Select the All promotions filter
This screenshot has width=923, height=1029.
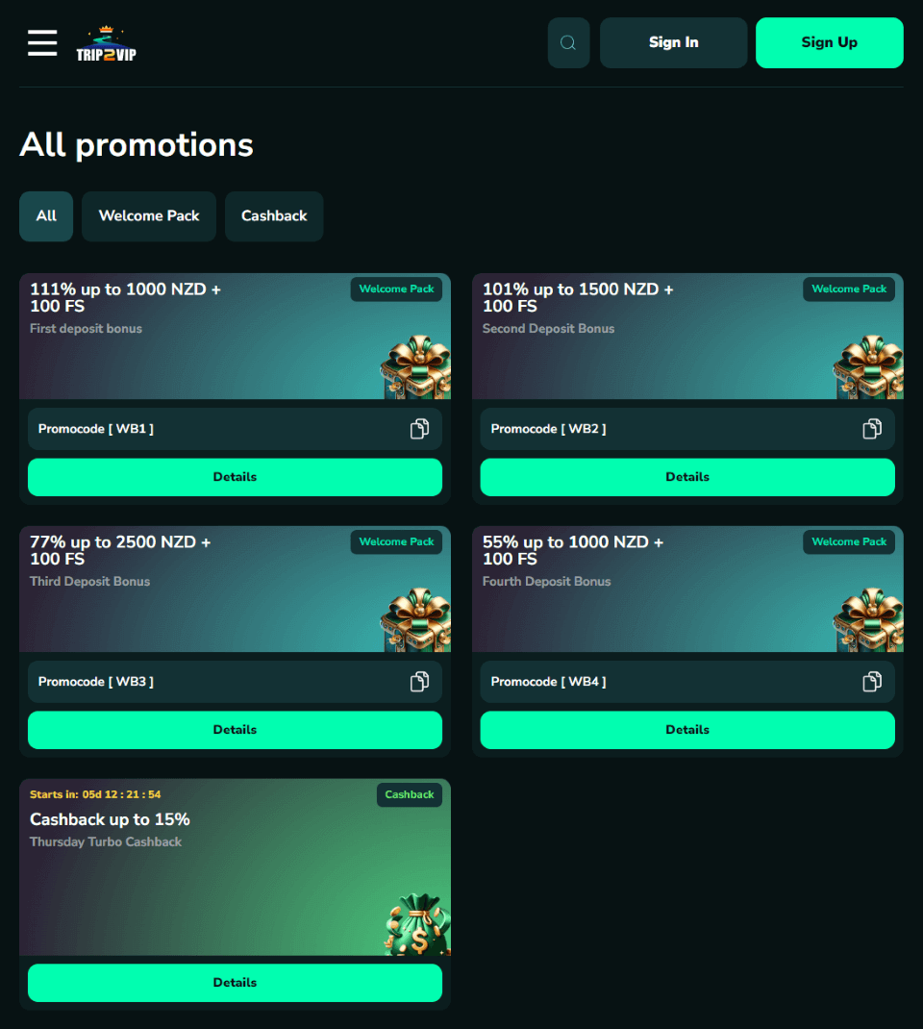pos(45,216)
